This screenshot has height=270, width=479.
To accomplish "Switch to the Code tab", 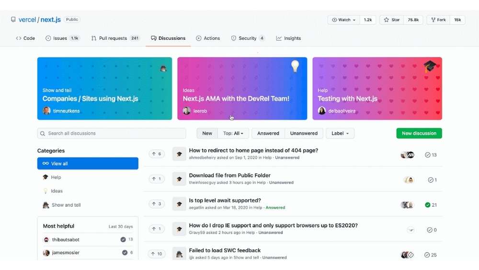I will (x=25, y=38).
